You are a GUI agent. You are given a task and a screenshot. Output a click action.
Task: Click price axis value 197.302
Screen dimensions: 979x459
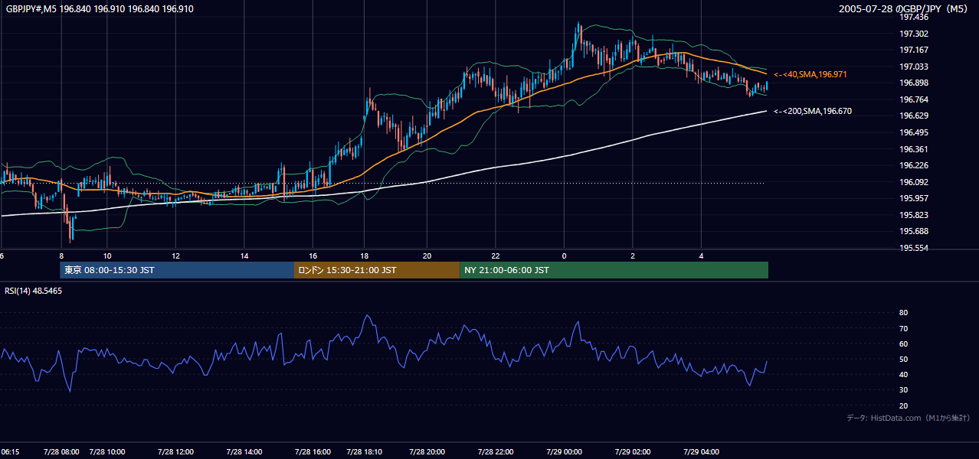[914, 34]
